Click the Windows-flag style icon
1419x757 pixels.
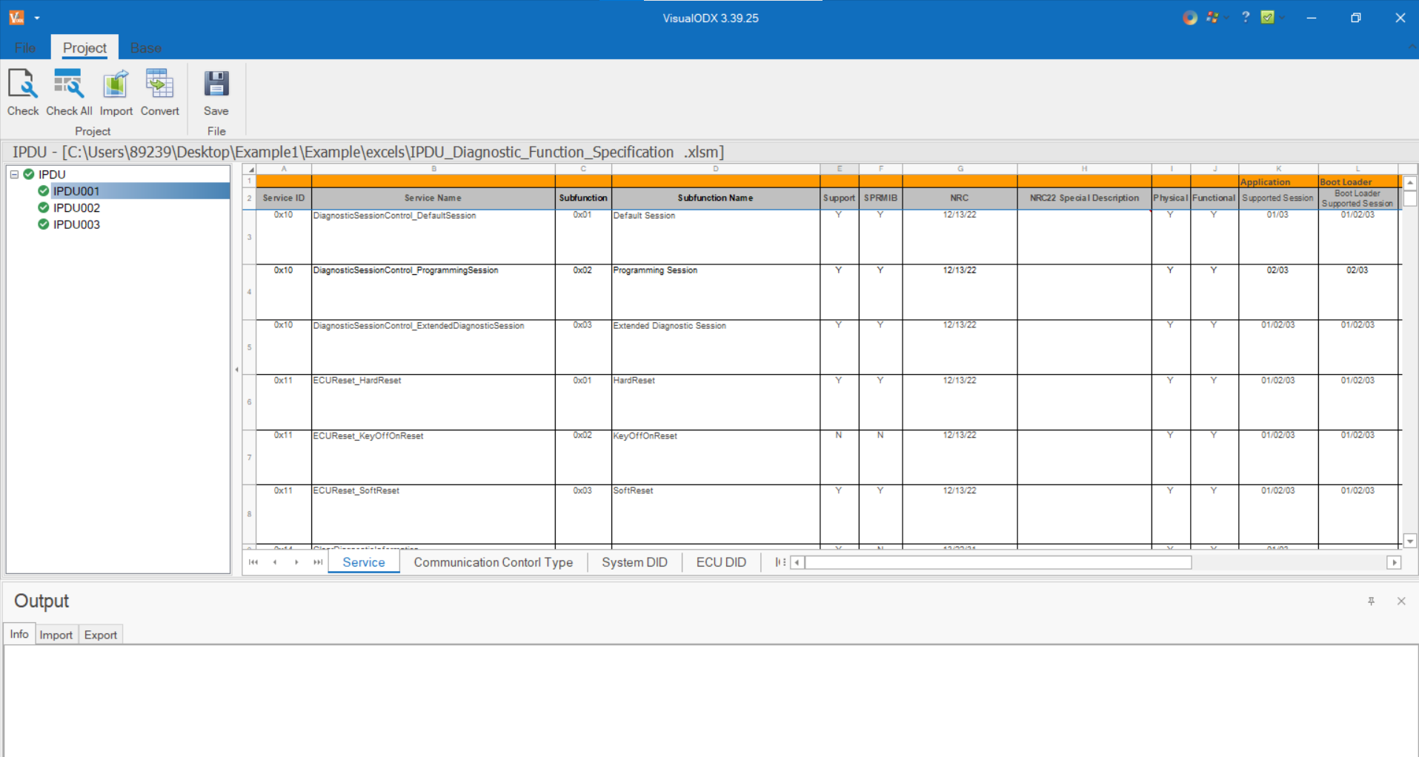(1212, 17)
